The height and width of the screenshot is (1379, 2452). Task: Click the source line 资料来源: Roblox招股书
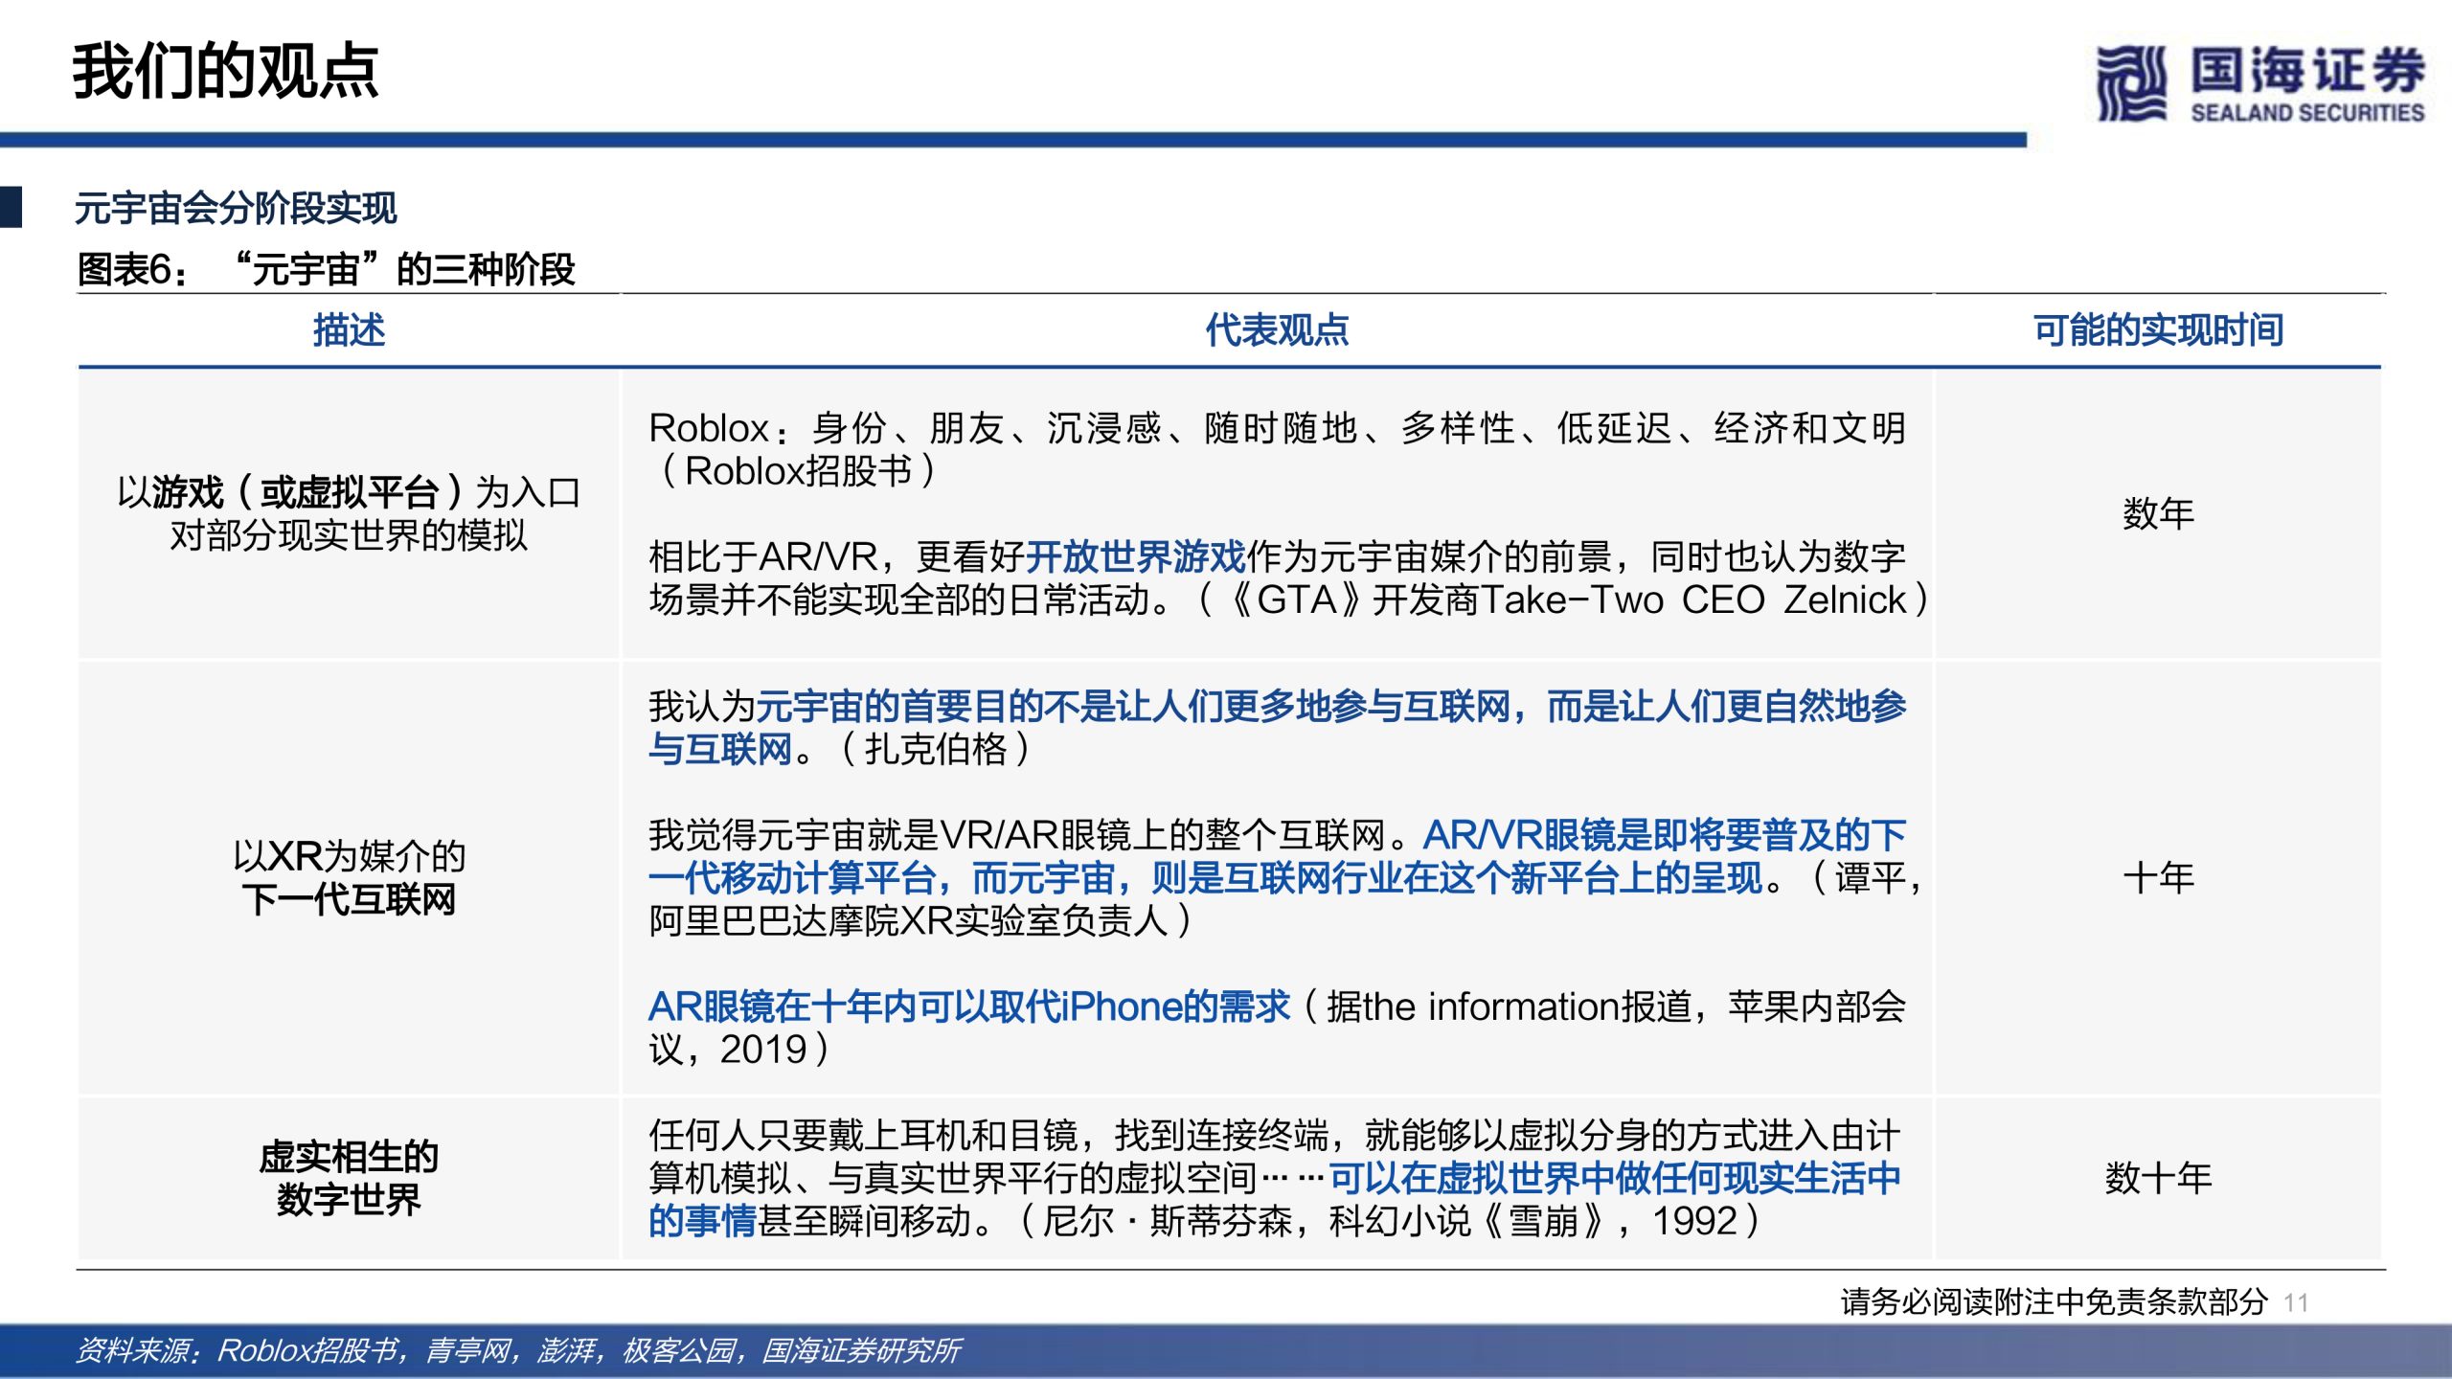point(236,1350)
